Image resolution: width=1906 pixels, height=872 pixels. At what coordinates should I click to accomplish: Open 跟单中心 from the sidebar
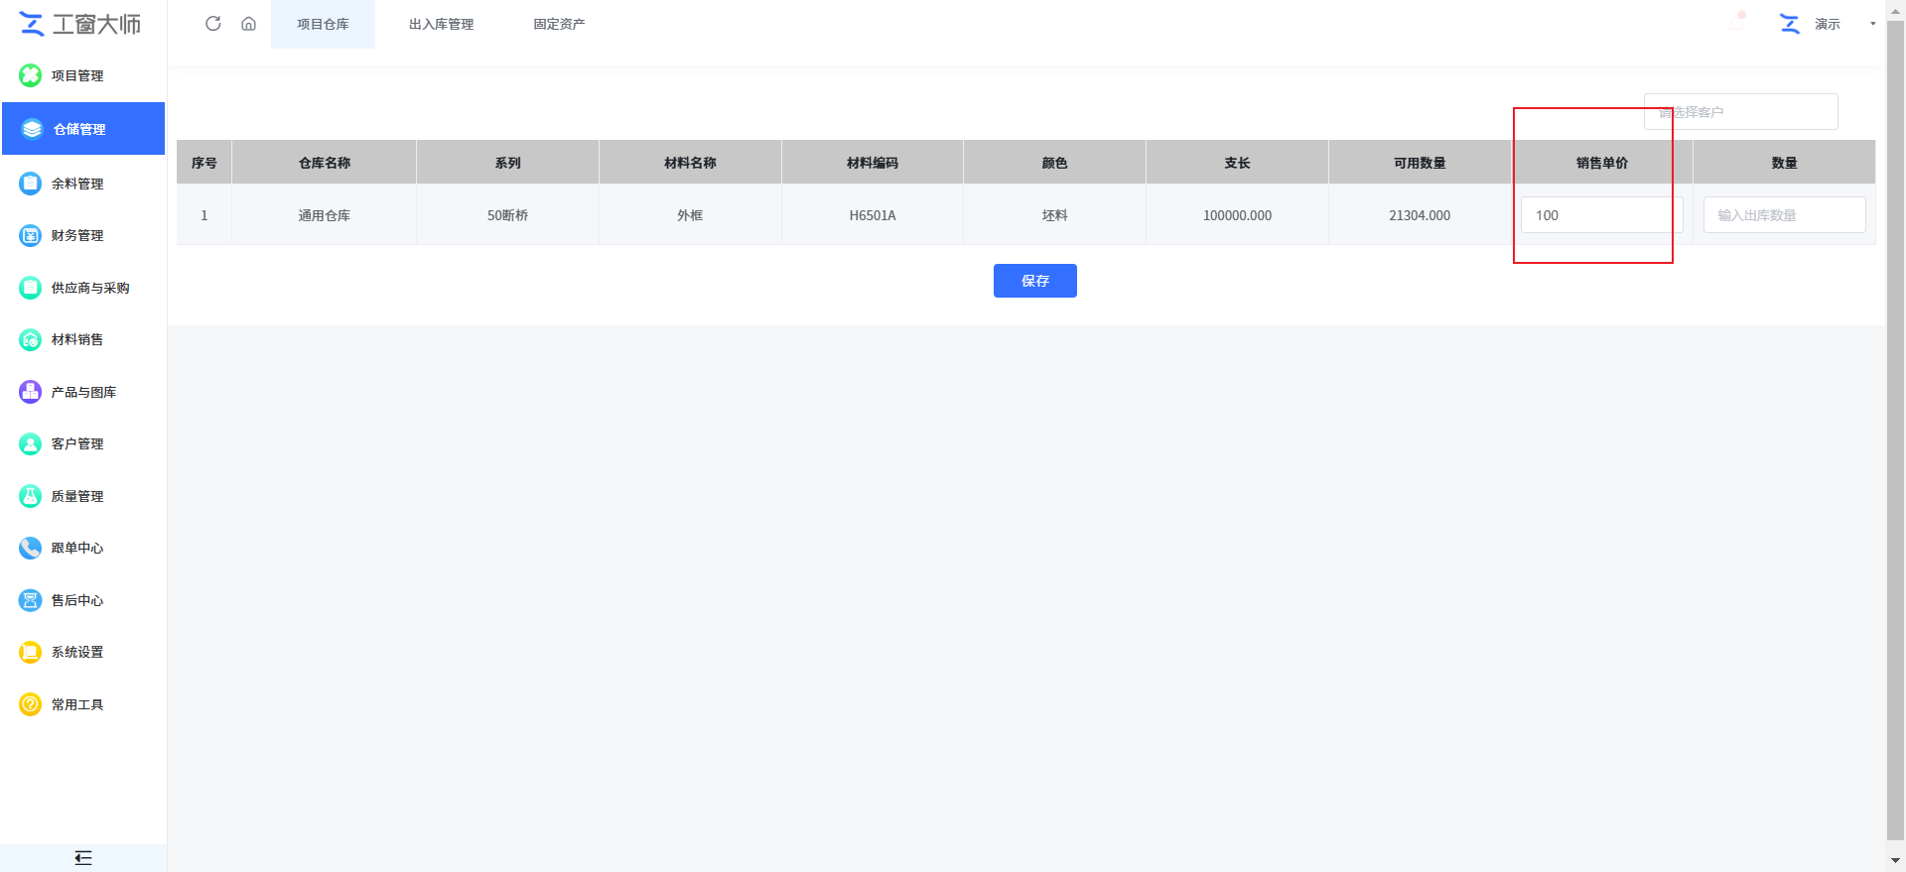pyautogui.click(x=77, y=548)
